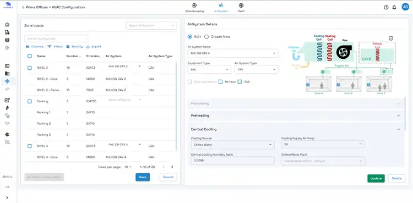Switch to Plant tab
Viewport: 413px width, 203px height.
click(241, 8)
